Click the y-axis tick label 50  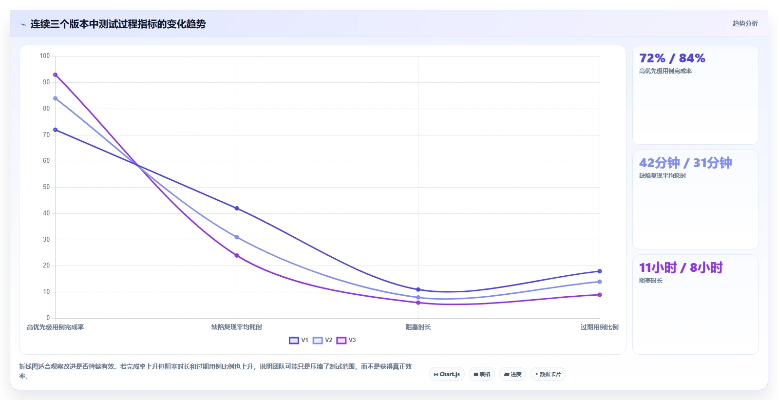click(46, 187)
